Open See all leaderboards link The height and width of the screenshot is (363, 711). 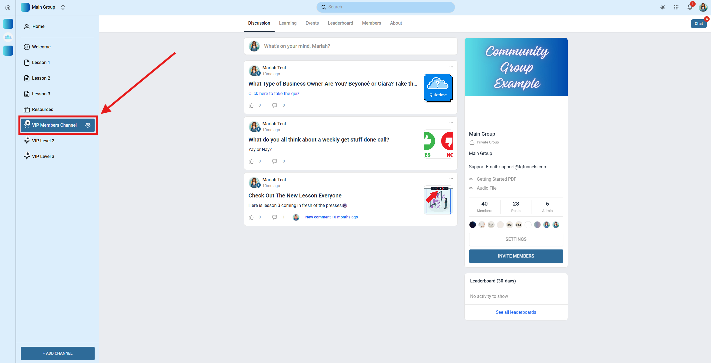click(x=516, y=312)
